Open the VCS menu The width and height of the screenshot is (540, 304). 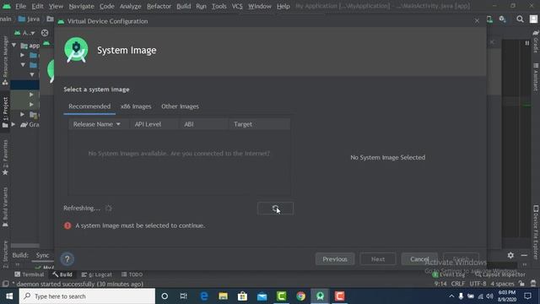pyautogui.click(x=237, y=6)
